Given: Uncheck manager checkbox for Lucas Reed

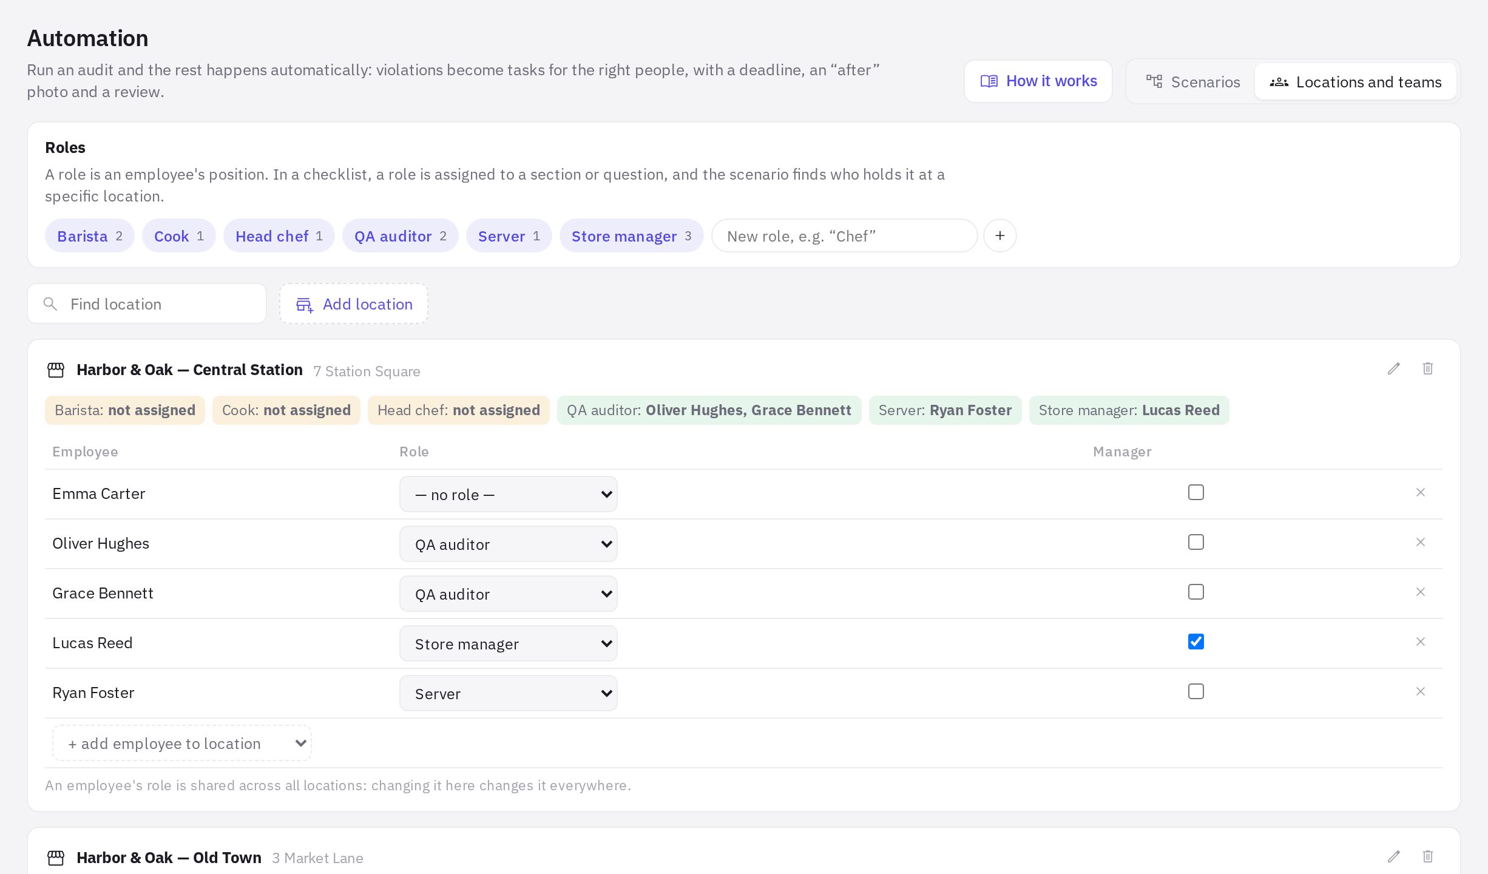Looking at the screenshot, I should tap(1195, 642).
